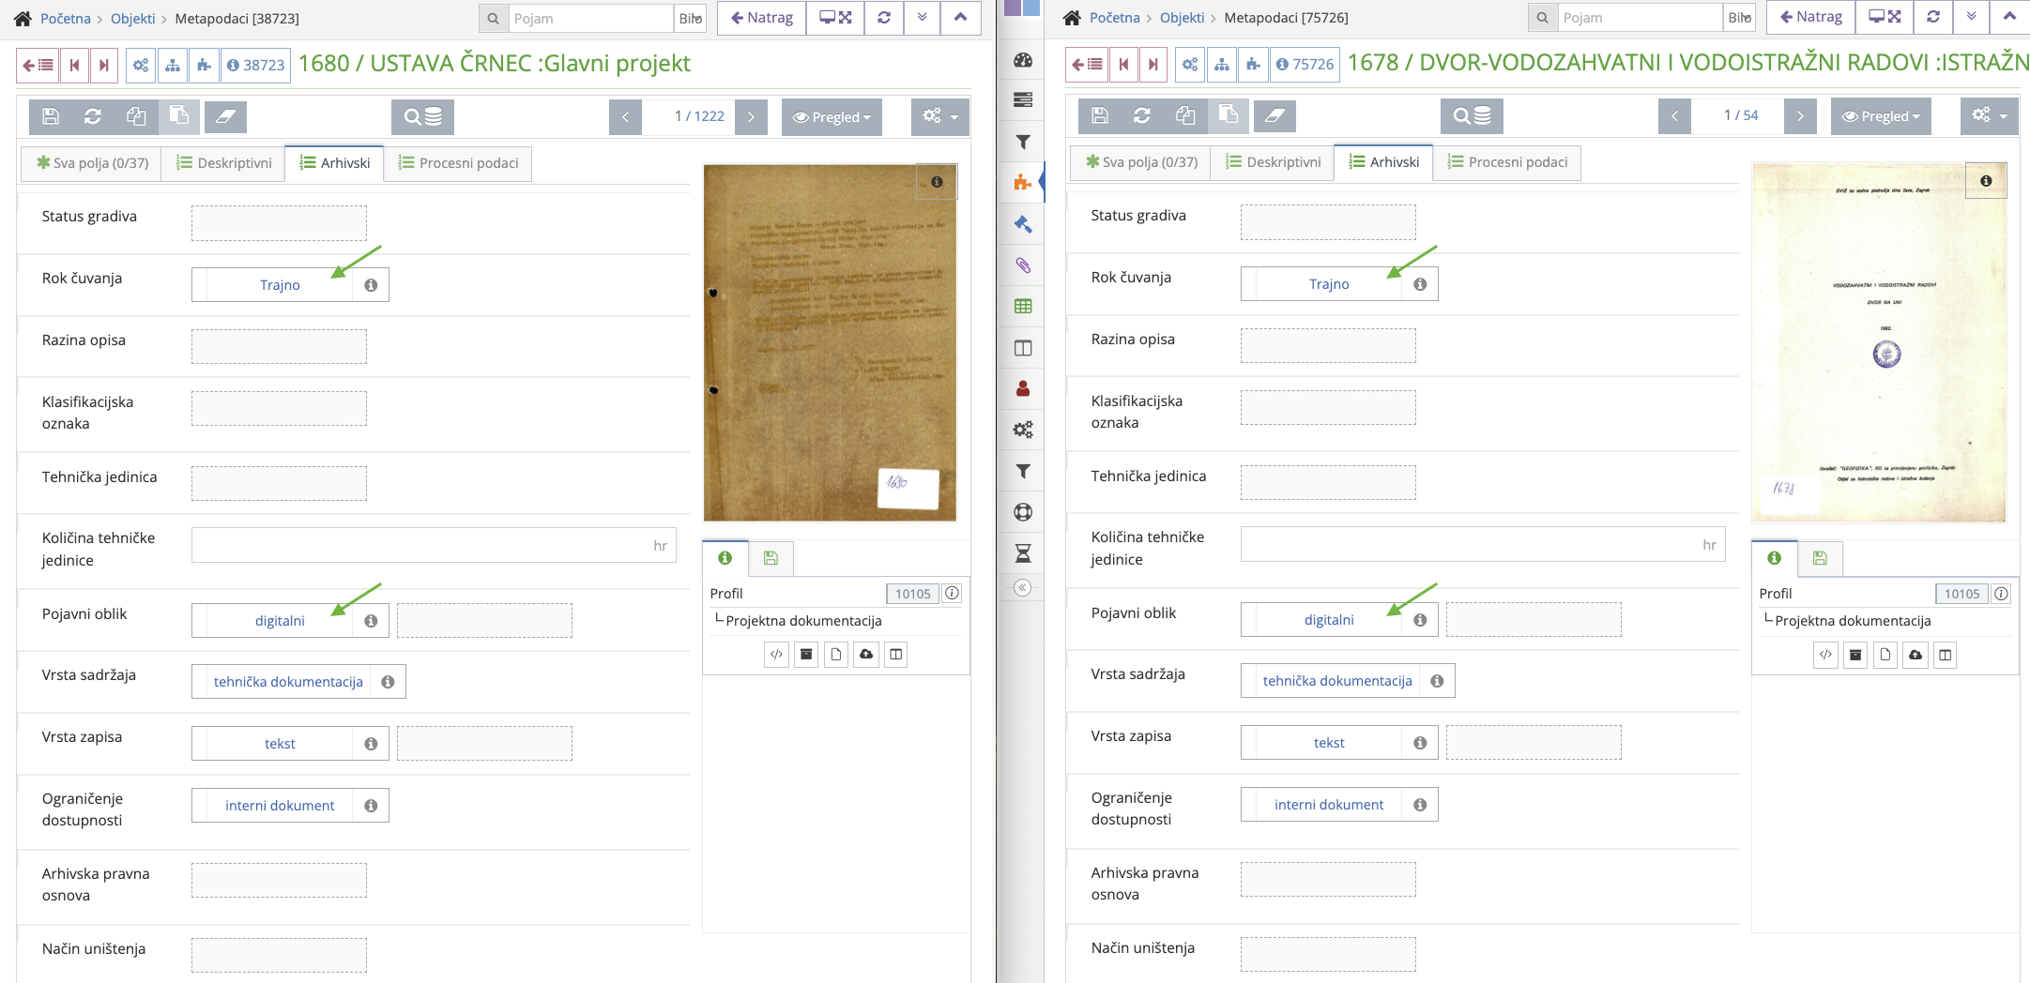
Task: Click the orange puzzle piece sidebar icon
Action: click(x=1023, y=182)
